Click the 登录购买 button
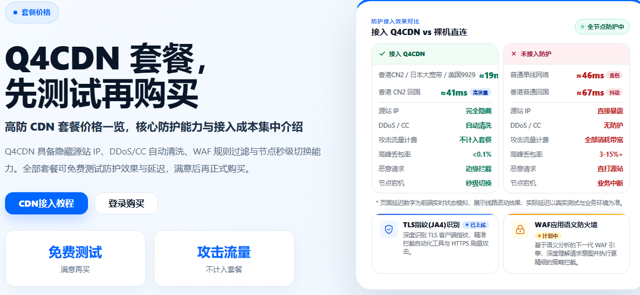640x295 pixels. pos(126,203)
